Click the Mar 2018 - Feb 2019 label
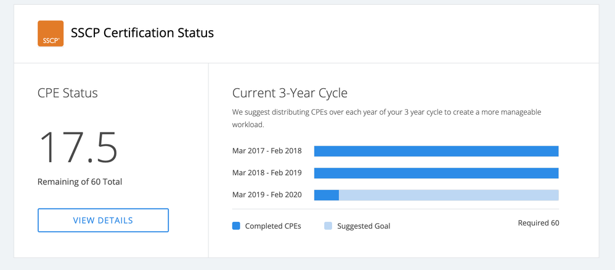The height and width of the screenshot is (270, 615). [267, 173]
